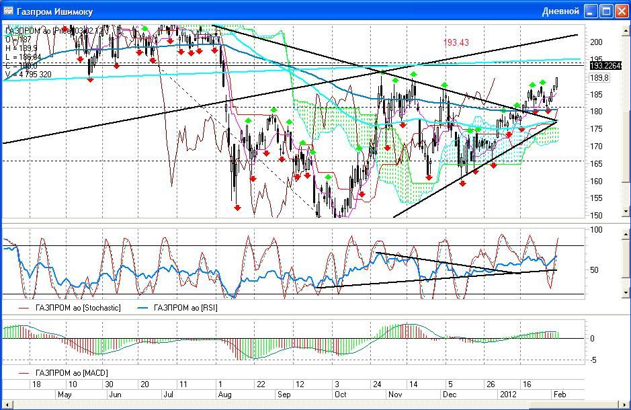Click the blue RSI legend line swatch
The image size is (631, 410).
click(x=142, y=309)
